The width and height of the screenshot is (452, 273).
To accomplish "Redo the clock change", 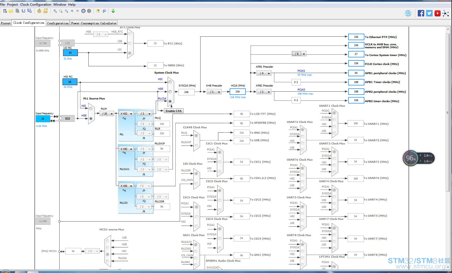I will (x=78, y=11).
